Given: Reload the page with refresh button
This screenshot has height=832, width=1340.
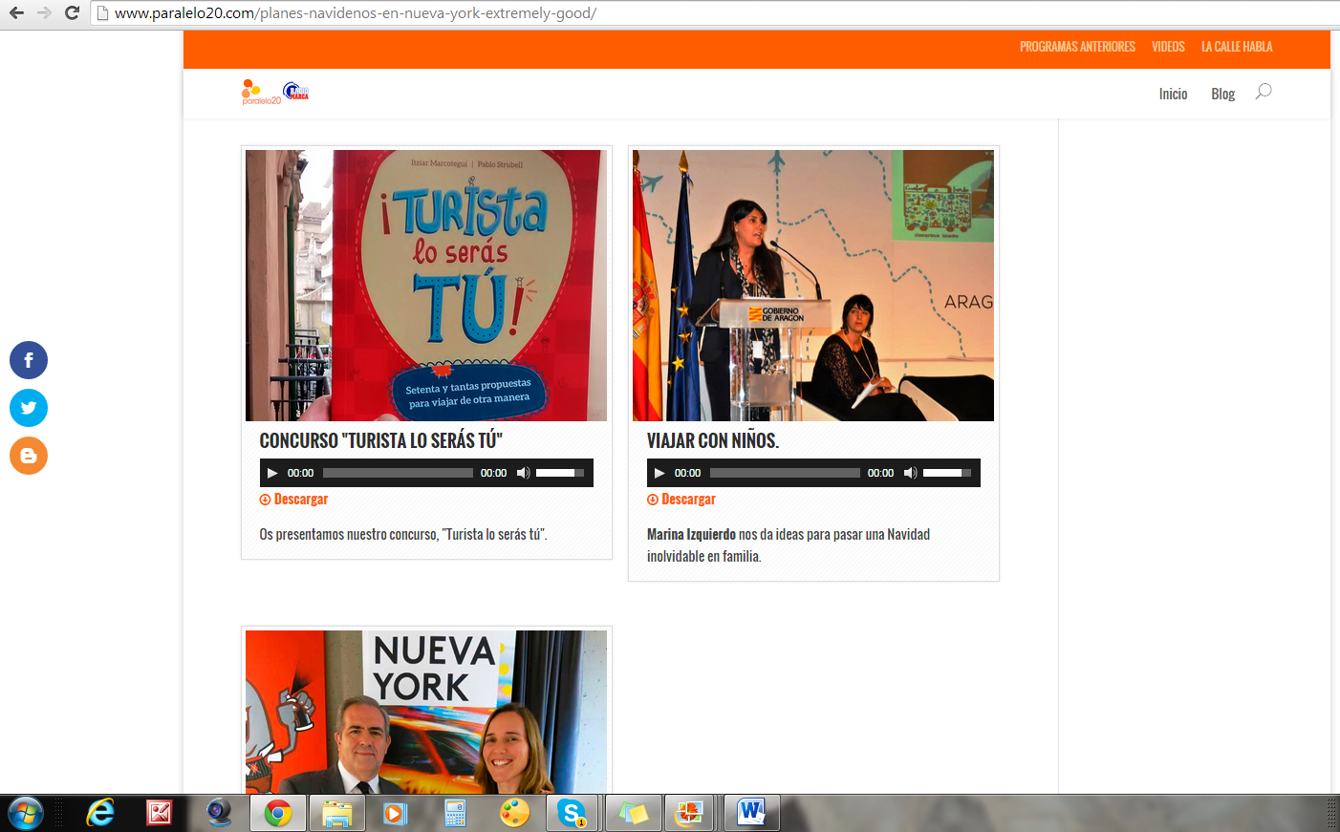Looking at the screenshot, I should (72, 13).
